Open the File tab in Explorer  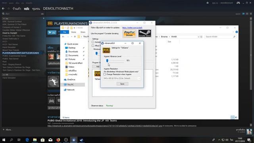[x=65, y=32]
